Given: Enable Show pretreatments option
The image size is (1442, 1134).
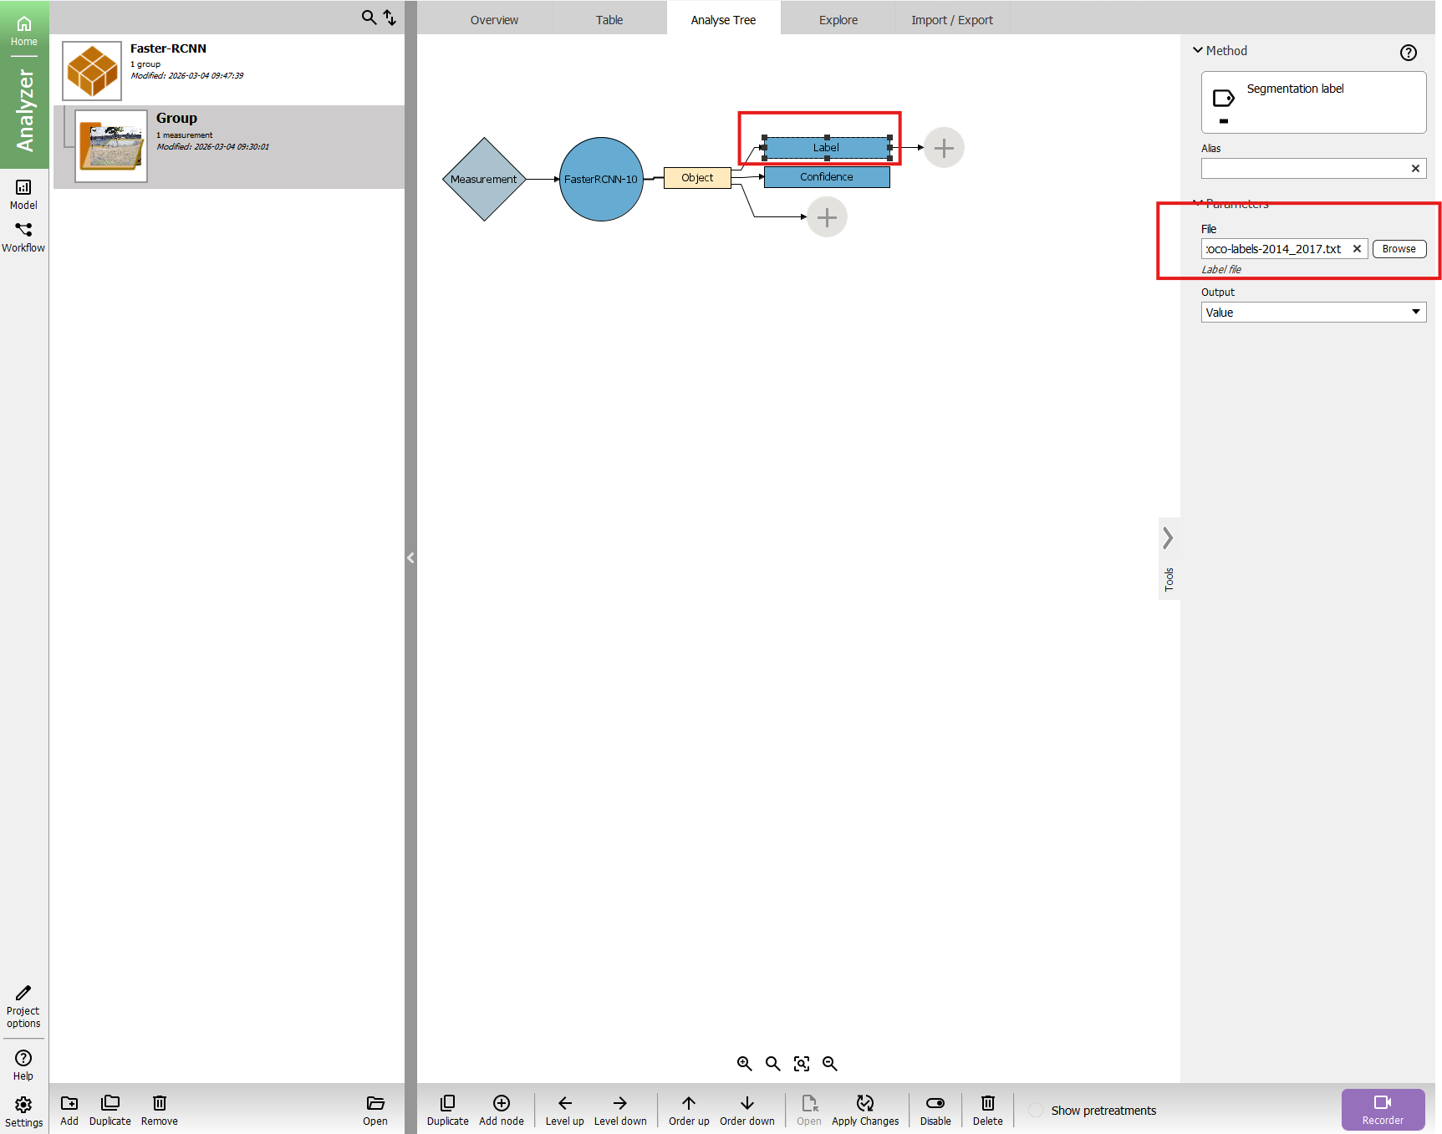Looking at the screenshot, I should 1036,1111.
